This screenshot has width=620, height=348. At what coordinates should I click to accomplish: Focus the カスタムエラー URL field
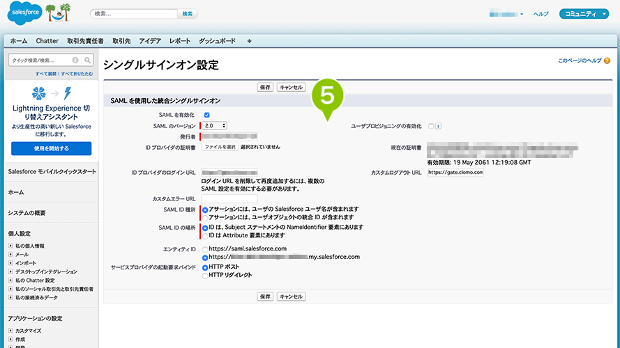pyautogui.click(x=229, y=198)
